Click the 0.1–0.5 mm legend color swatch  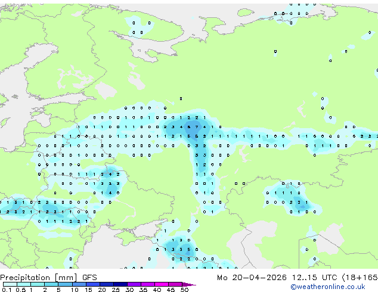point(10,284)
